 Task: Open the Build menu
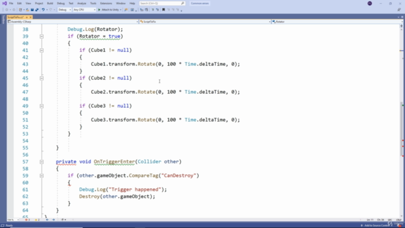(x=50, y=3)
